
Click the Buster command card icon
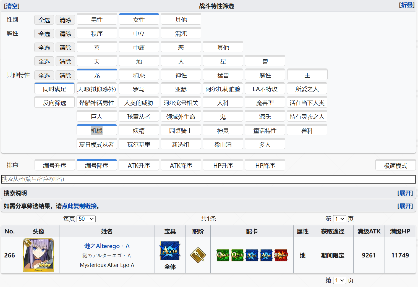point(281,255)
